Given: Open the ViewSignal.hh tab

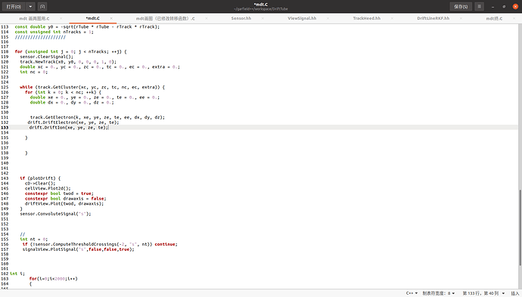Looking at the screenshot, I should point(302,18).
